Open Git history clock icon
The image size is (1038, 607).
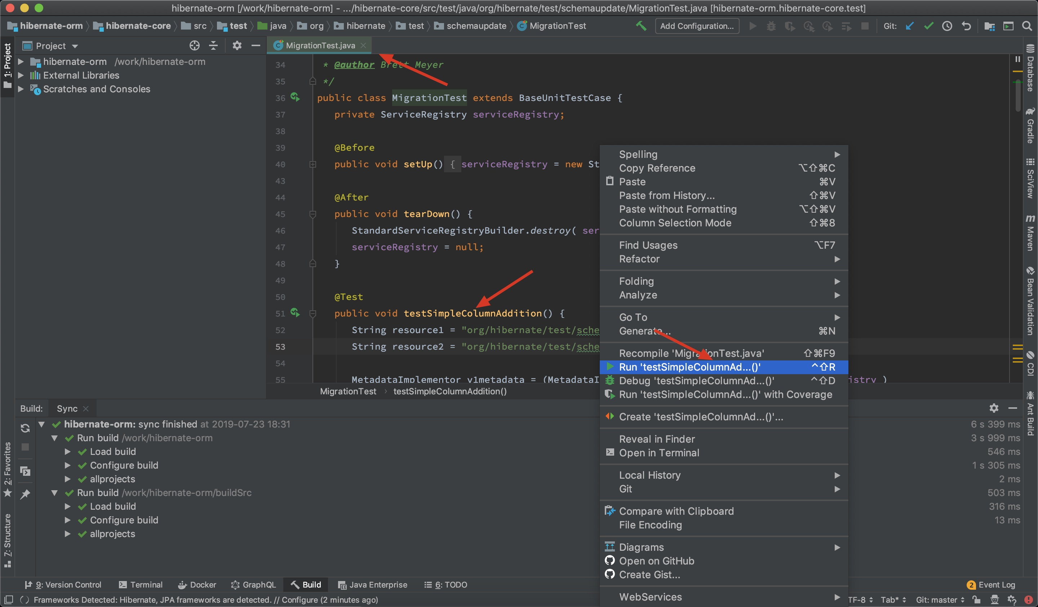(x=947, y=26)
